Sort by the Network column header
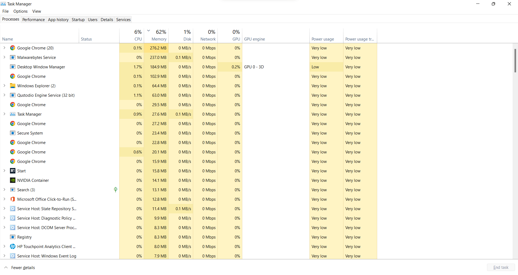The height and width of the screenshot is (275, 518). [x=205, y=36]
